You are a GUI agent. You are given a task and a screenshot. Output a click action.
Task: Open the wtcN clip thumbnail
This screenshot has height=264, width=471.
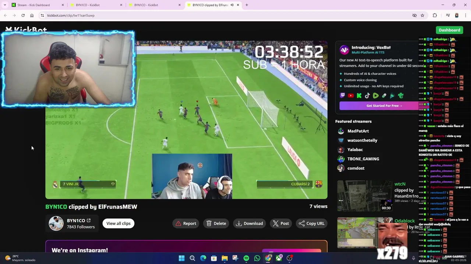[365, 196]
